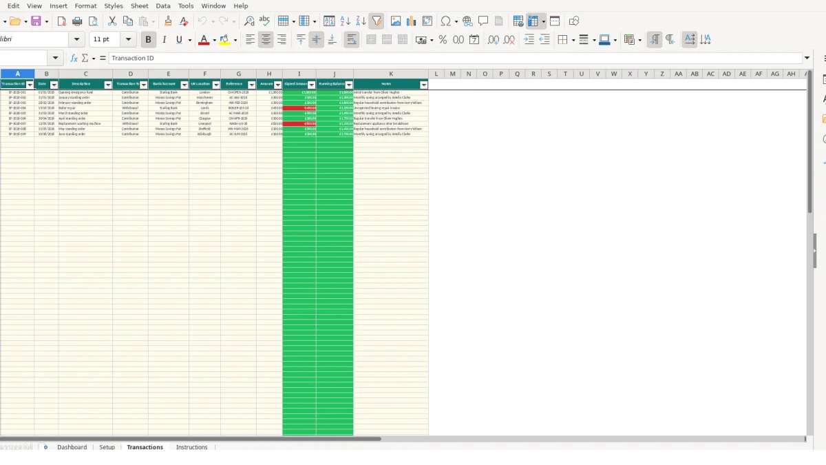Switch to the Dashboard sheet tab
This screenshot has height=465, width=826.
[x=72, y=447]
